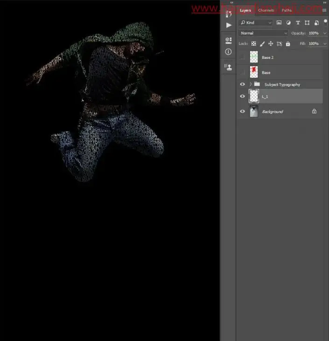The width and height of the screenshot is (329, 341).
Task: Click the Subject Typography folder icon
Action: point(257,84)
